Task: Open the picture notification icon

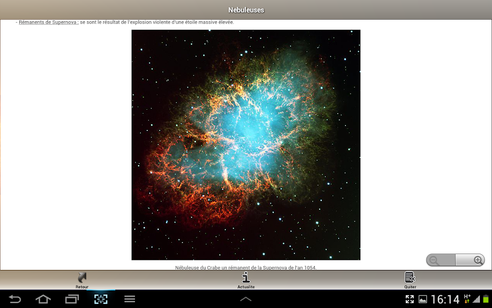Action: (423, 299)
